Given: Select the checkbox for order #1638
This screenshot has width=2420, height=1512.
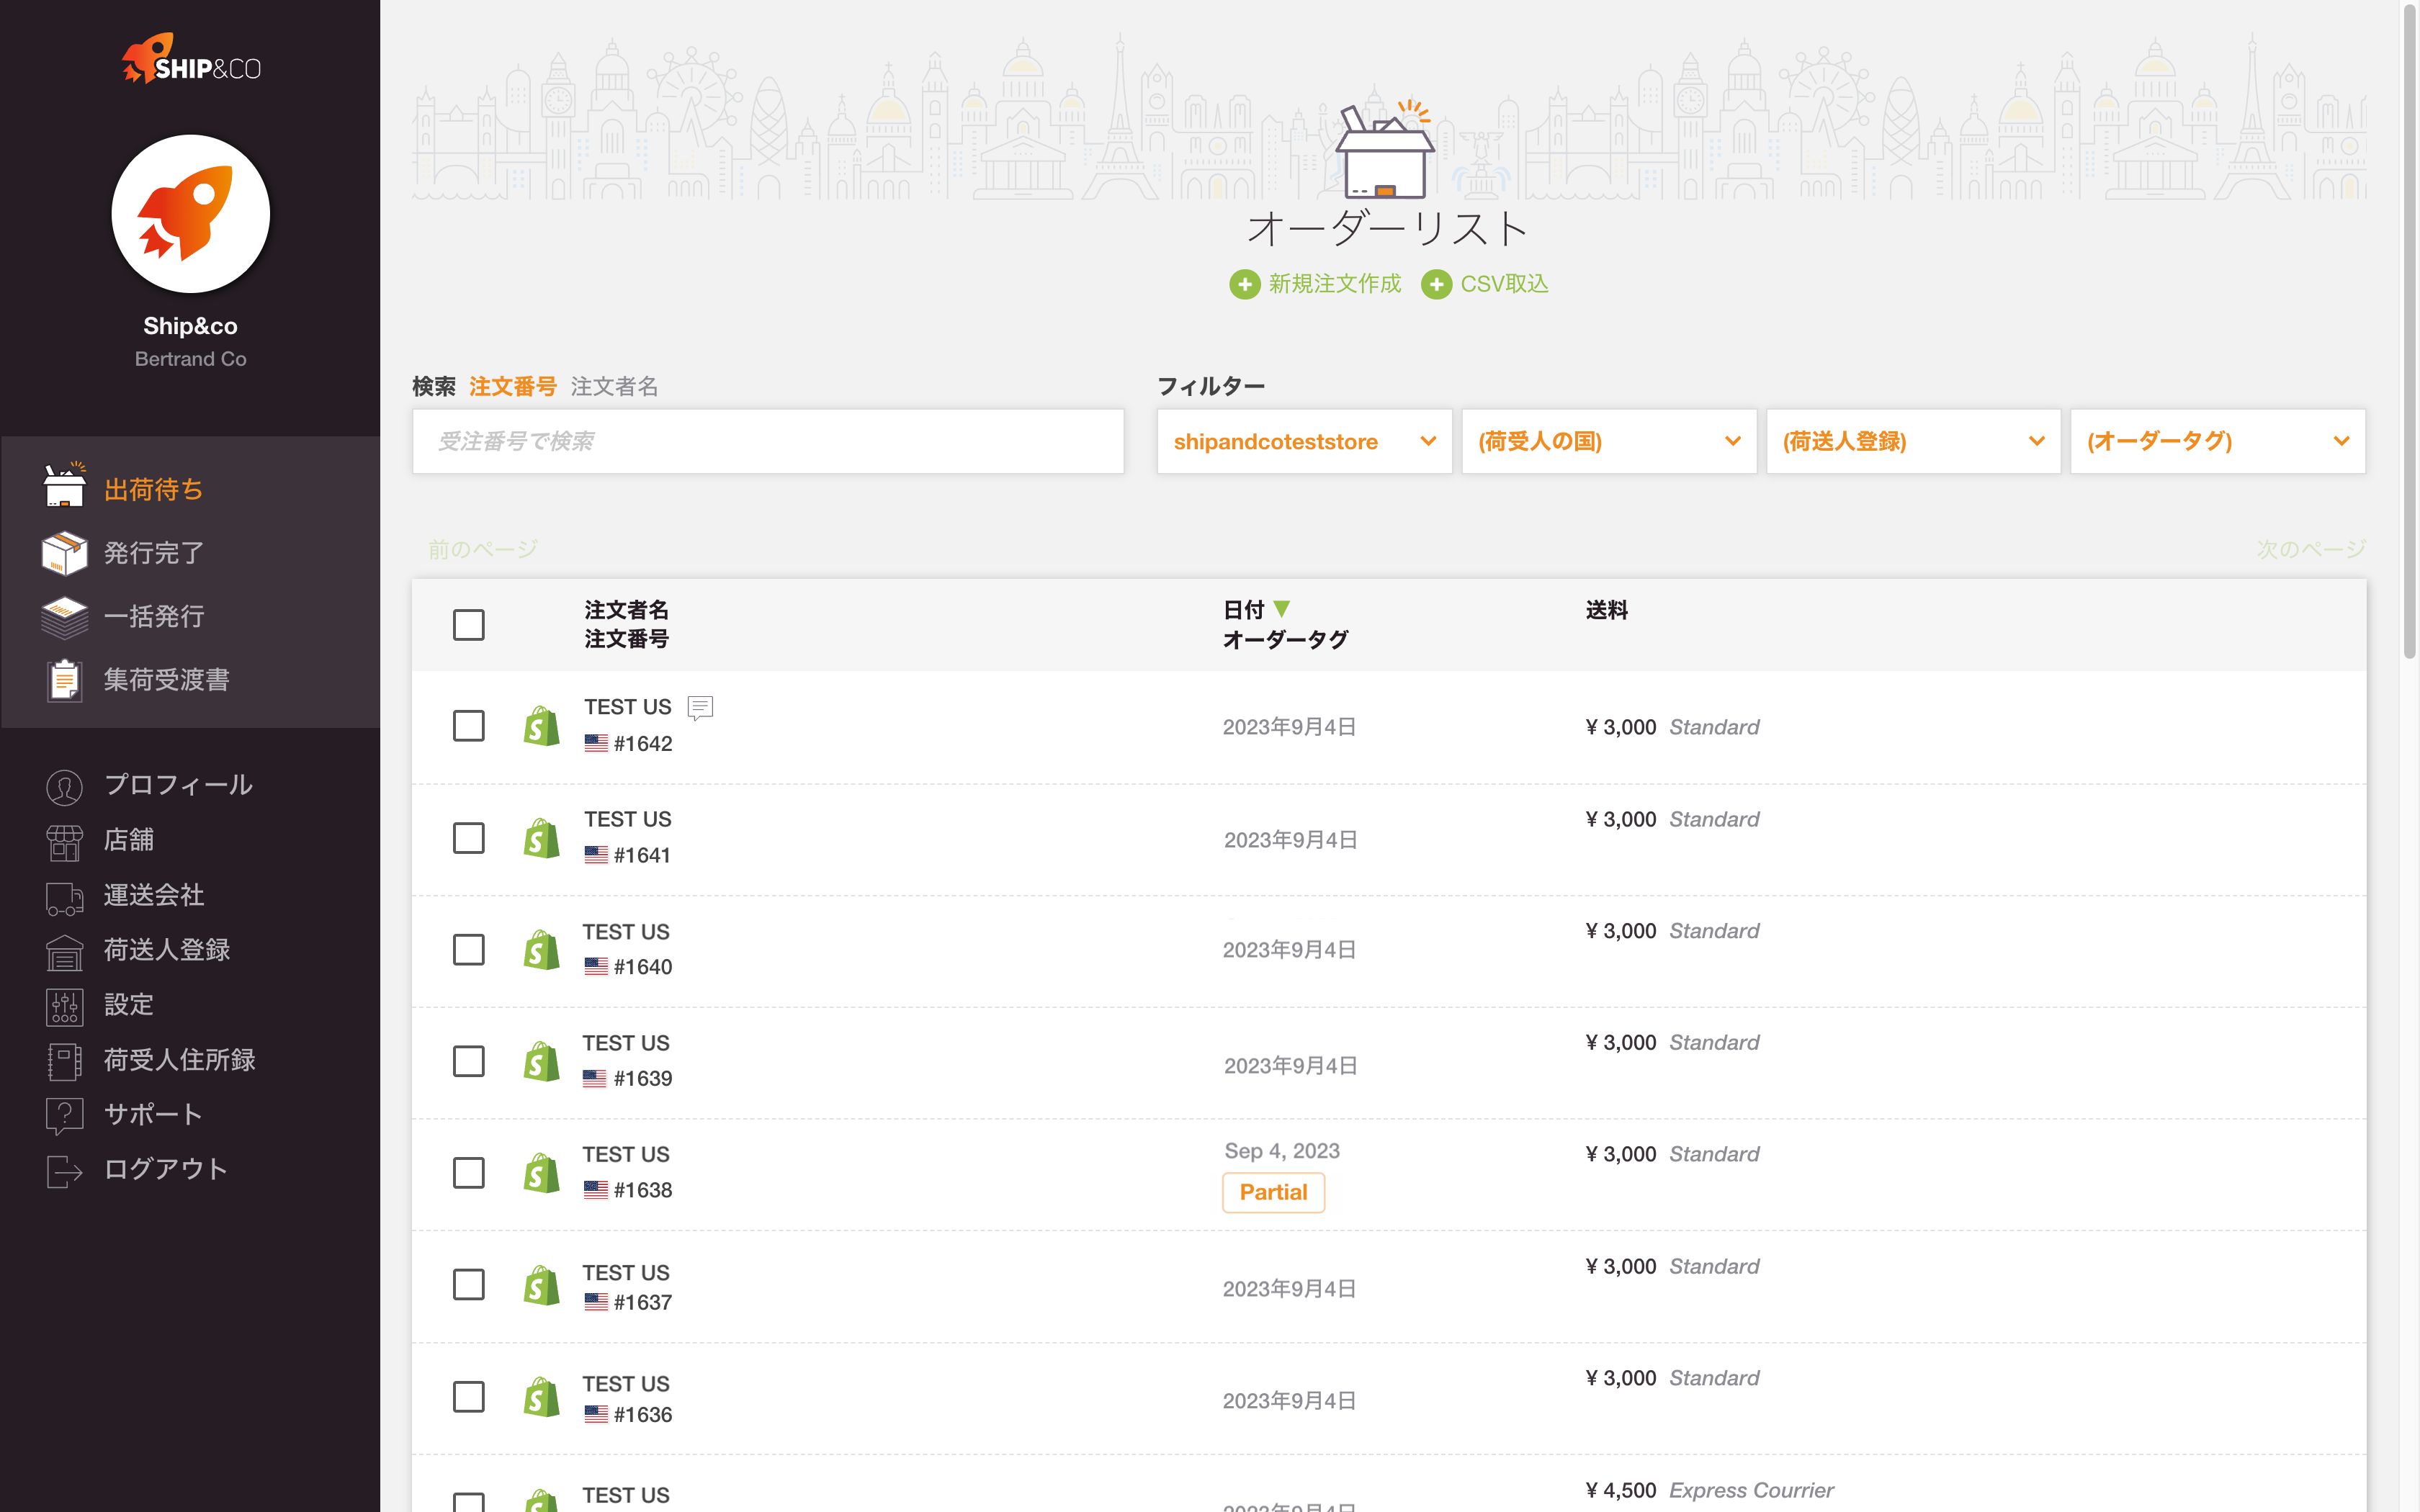Looking at the screenshot, I should click(x=468, y=1173).
